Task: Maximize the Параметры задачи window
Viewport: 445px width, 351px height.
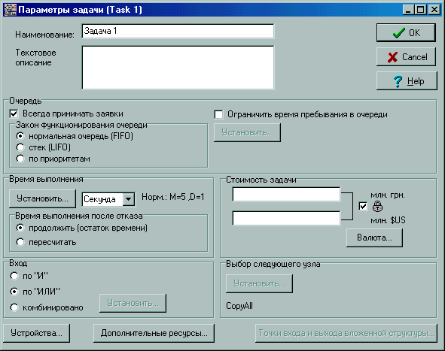Action: [420, 10]
